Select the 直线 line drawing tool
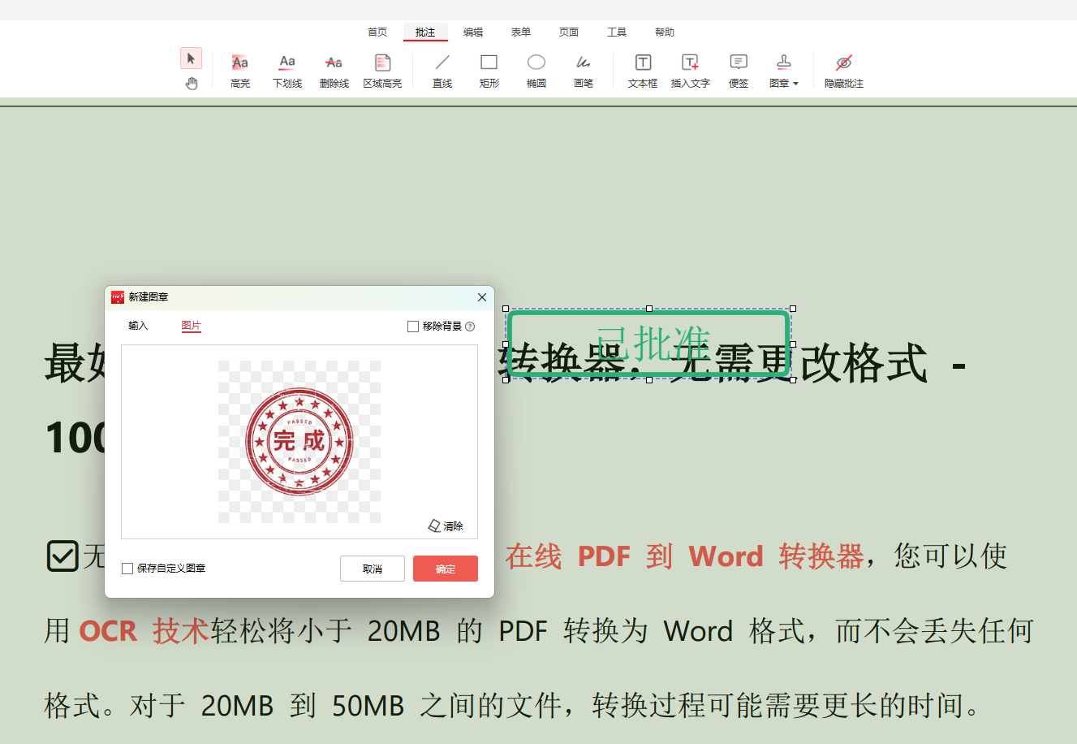Screen dimensions: 1077x744 (442, 71)
